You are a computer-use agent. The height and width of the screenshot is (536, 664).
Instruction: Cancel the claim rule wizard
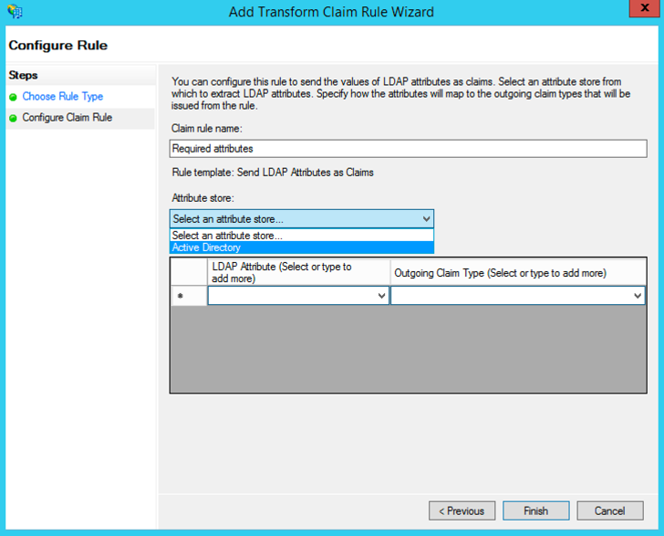609,510
